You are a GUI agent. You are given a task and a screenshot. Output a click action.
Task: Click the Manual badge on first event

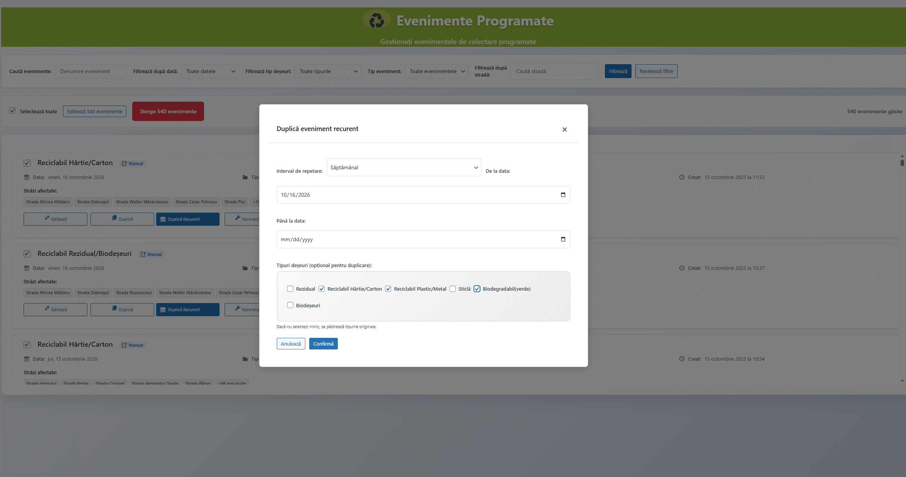(x=133, y=164)
